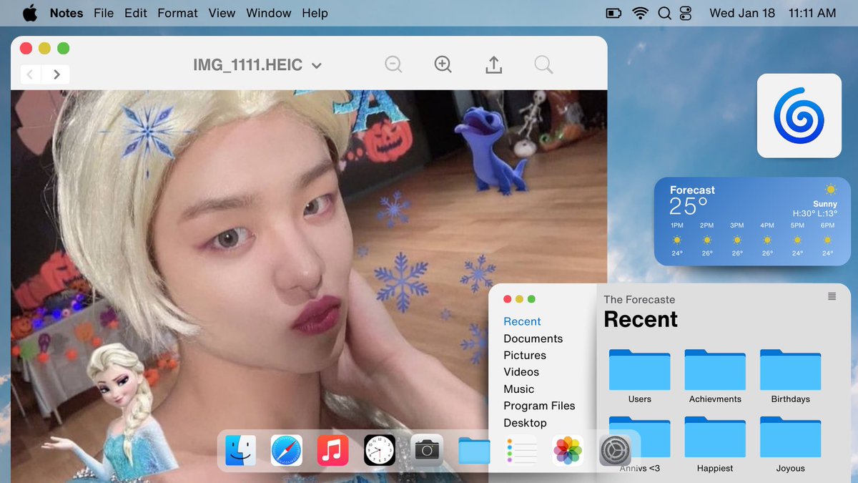The image size is (858, 483).
Task: Open the Window menu
Action: (269, 13)
